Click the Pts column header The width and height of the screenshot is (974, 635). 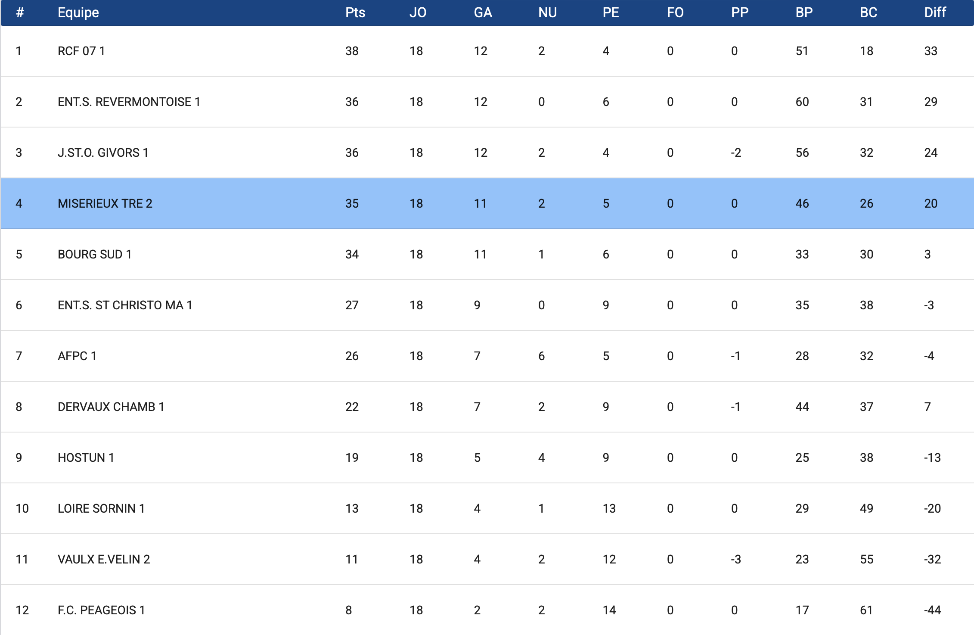point(355,12)
